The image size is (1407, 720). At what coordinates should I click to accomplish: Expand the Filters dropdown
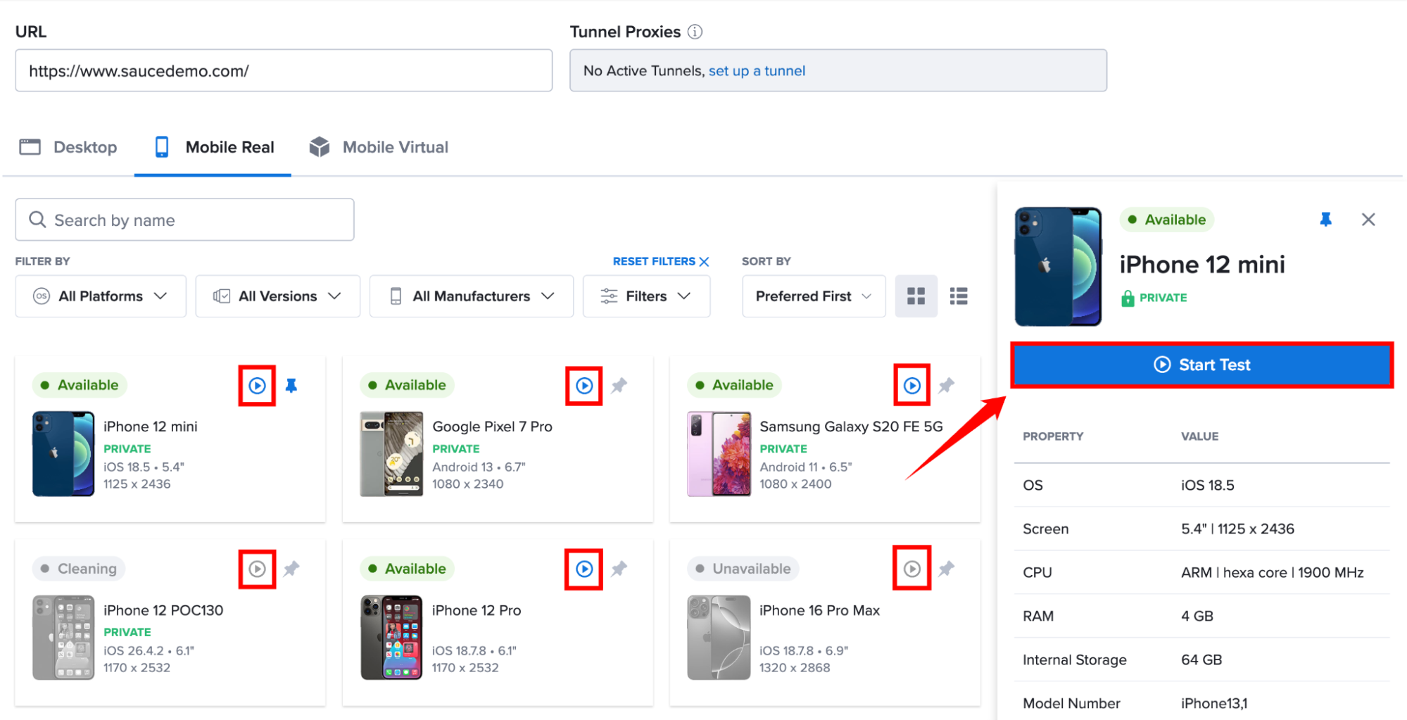tap(646, 296)
